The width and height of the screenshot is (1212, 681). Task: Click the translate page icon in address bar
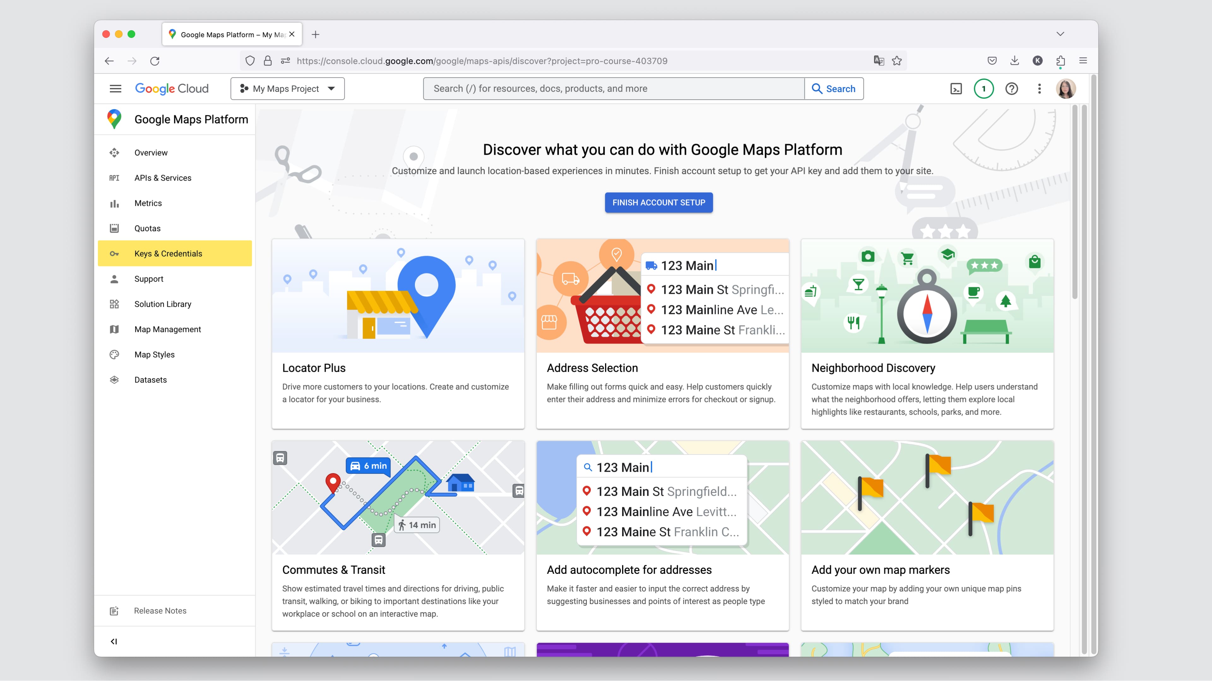(x=878, y=61)
